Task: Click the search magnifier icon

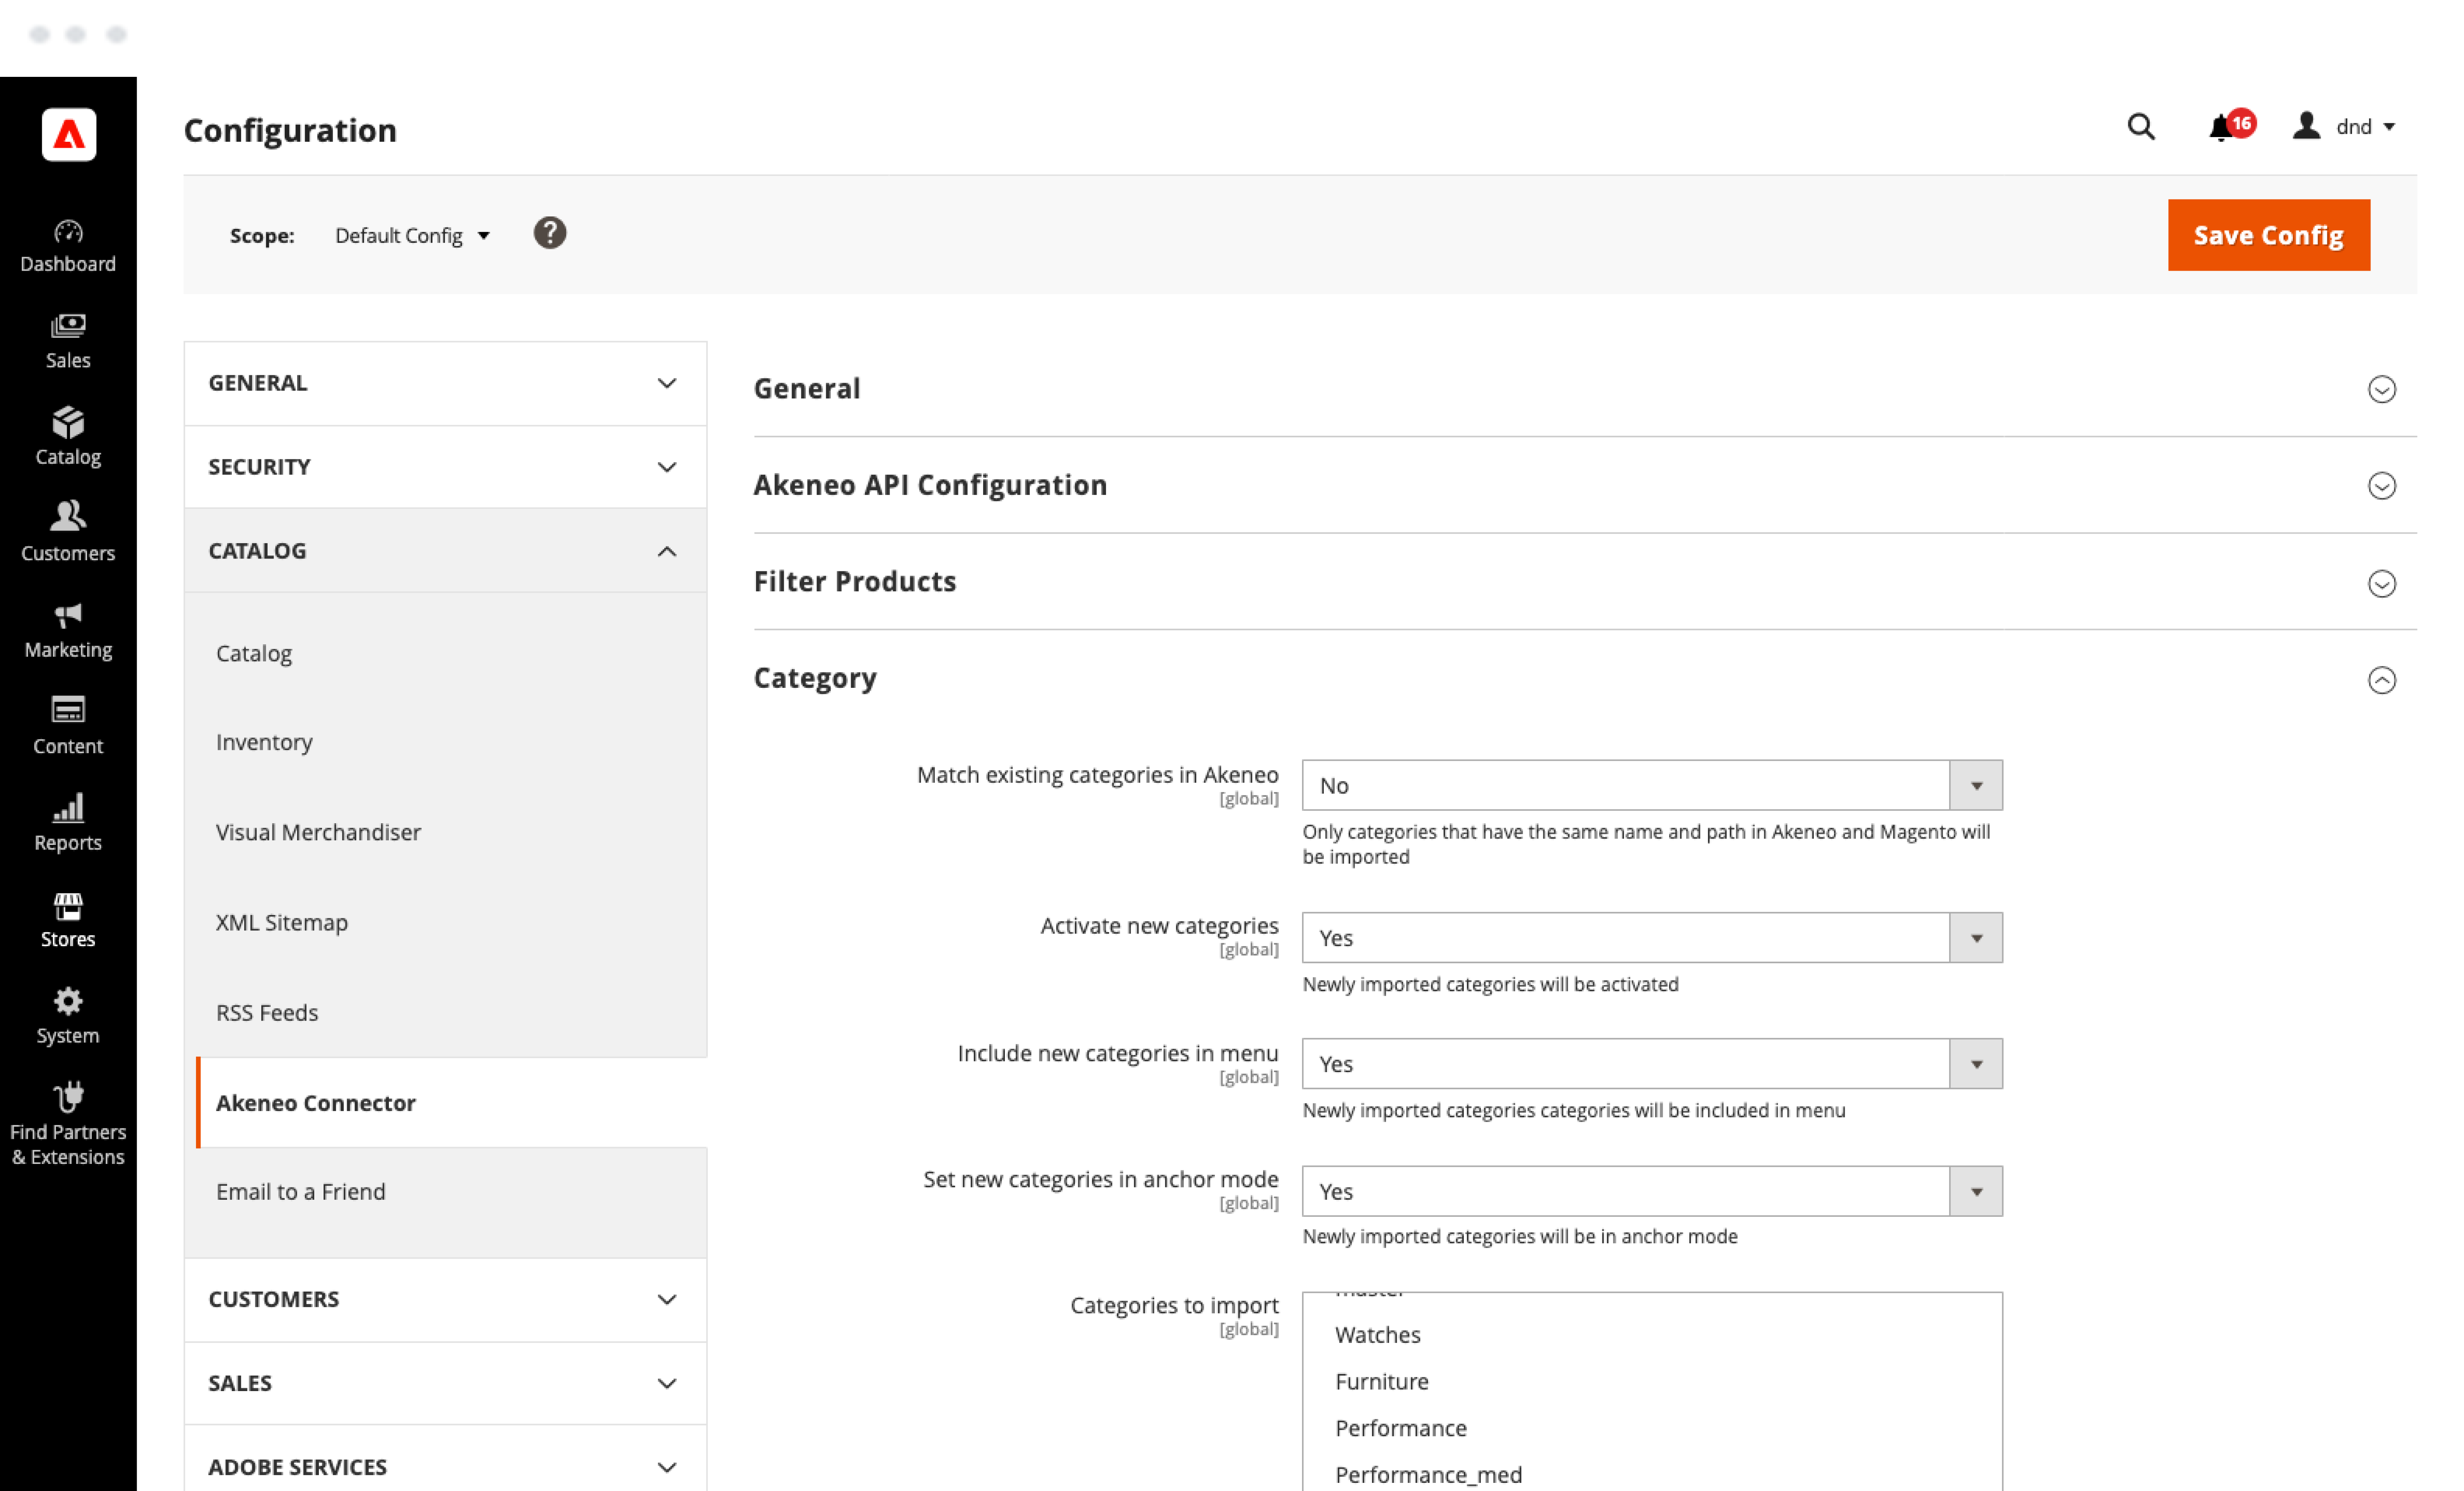Action: click(x=2141, y=127)
